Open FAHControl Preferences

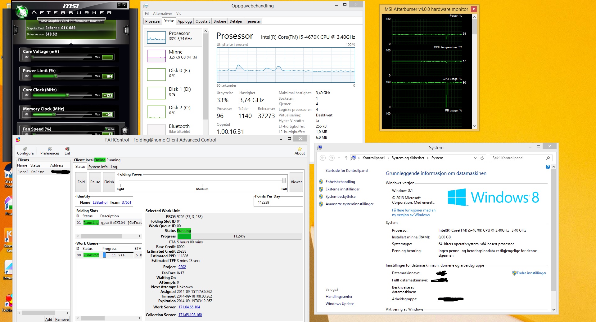coord(50,151)
